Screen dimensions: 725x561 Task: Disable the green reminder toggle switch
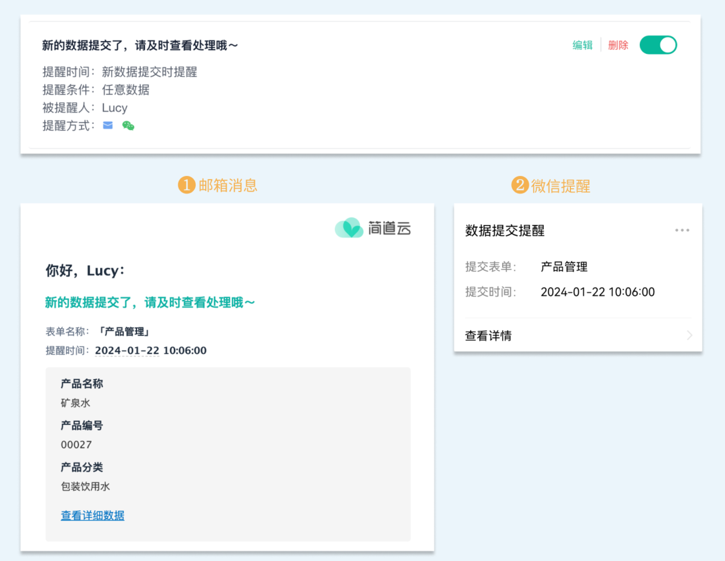tap(658, 45)
